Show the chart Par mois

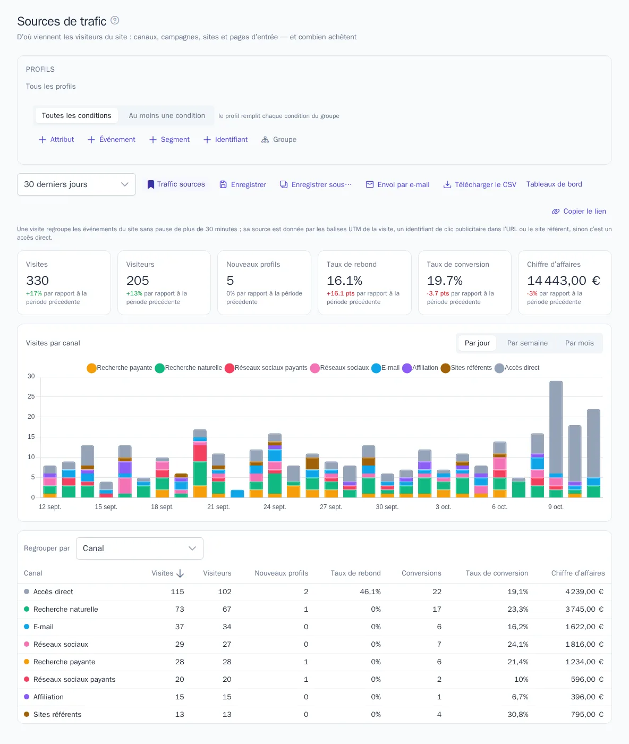click(x=579, y=343)
